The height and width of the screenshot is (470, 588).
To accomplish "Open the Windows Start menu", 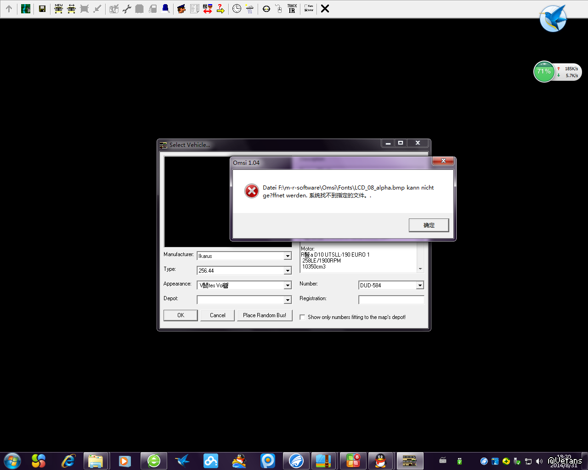I will pos(12,460).
